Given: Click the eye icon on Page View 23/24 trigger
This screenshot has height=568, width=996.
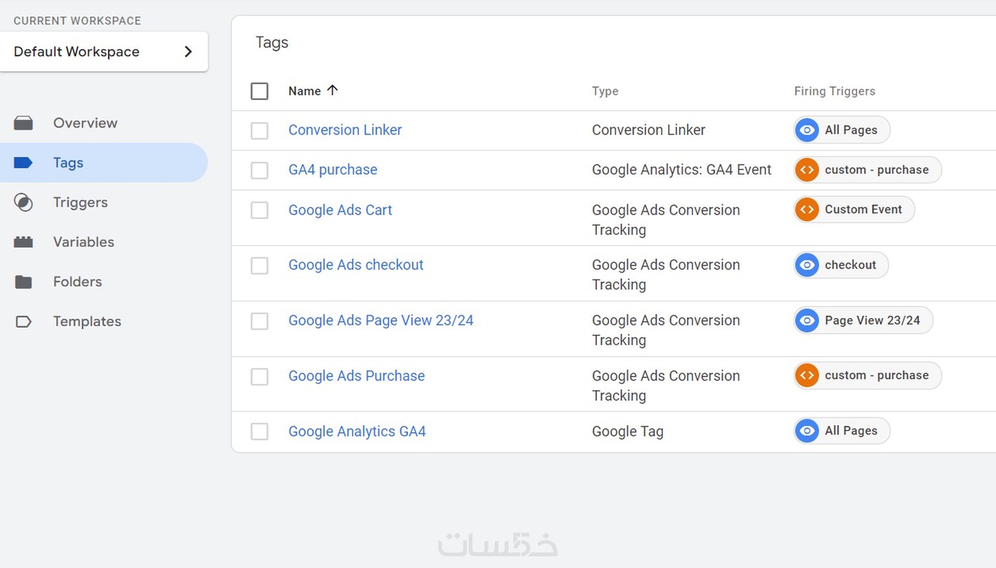Looking at the screenshot, I should pyautogui.click(x=807, y=320).
